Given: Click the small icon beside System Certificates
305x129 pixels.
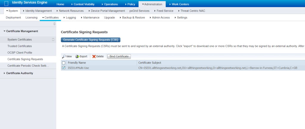Looking at the screenshot, I should 53,39.
